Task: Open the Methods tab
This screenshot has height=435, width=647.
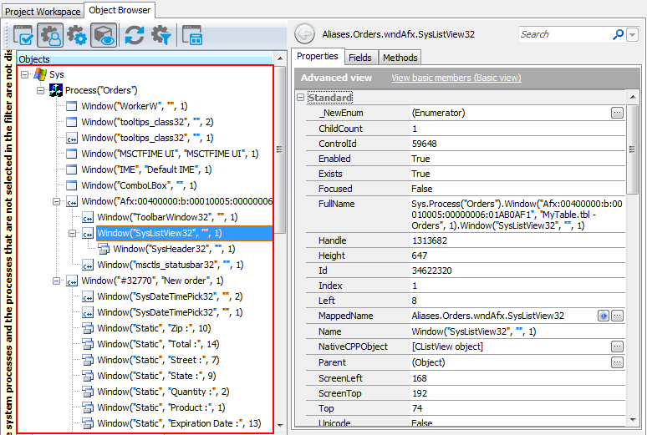Action: (x=400, y=58)
